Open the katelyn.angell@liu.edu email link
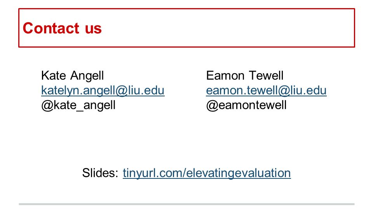Screen dimensions: 373x209 coord(103,91)
